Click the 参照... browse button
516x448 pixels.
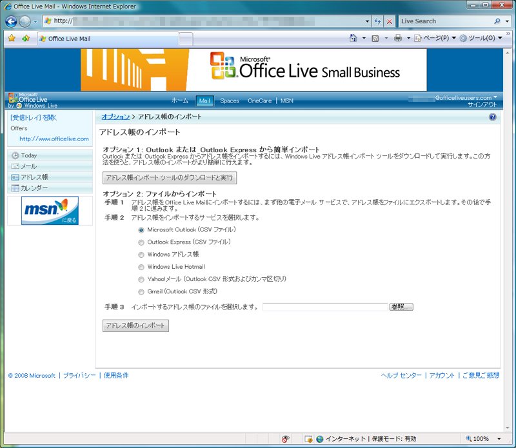pos(401,307)
